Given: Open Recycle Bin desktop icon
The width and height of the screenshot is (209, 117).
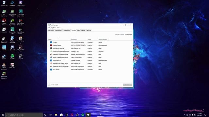Looking at the screenshot, I should tap(4, 4).
